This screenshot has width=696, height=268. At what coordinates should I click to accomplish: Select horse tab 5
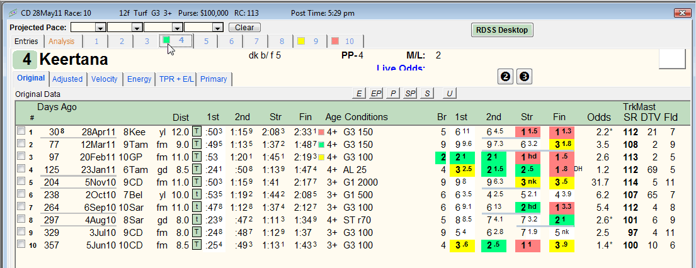coord(206,42)
